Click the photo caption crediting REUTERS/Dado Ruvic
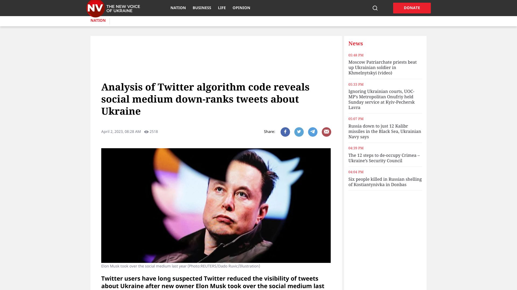Viewport: 517px width, 290px height. point(181,266)
